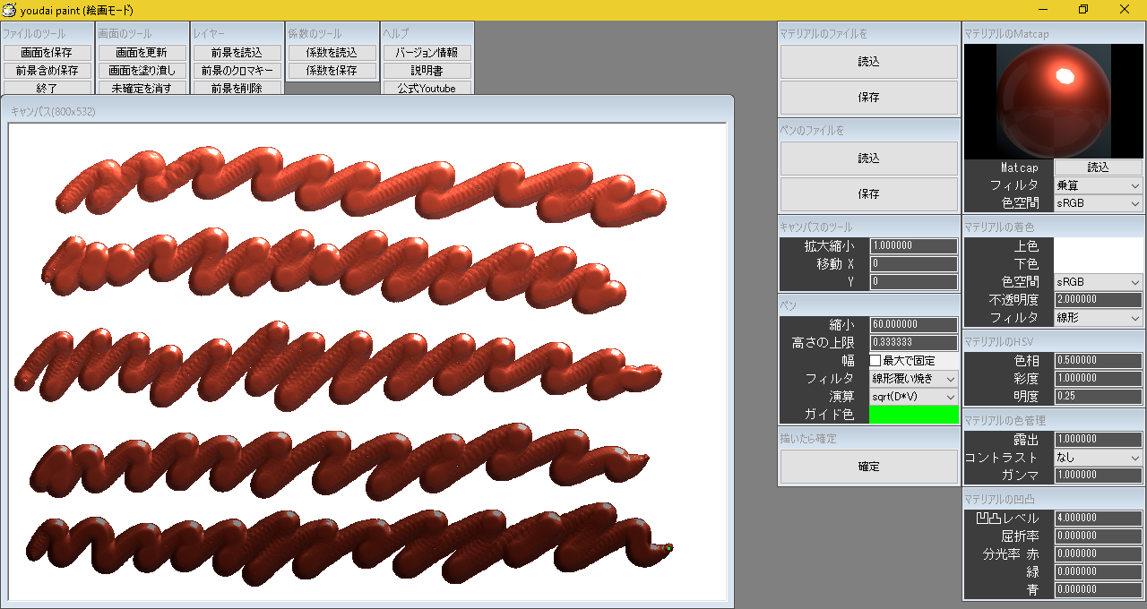
Task: Toggle the 最大で固定 width checkbox
Action: [875, 361]
